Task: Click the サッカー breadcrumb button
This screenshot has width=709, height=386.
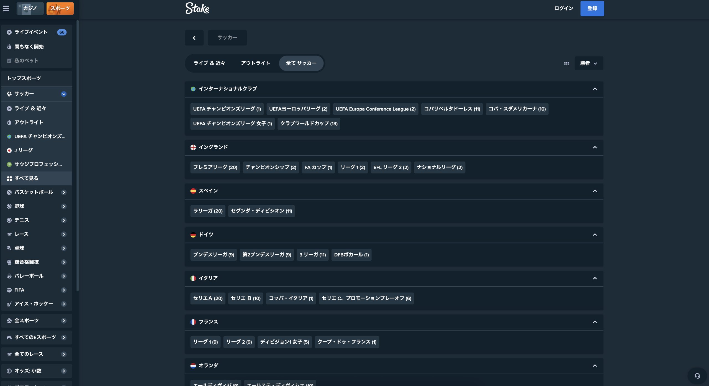Action: [227, 38]
